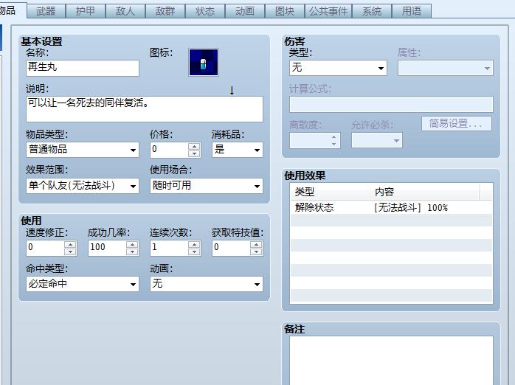Image resolution: width=515 pixels, height=385 pixels.
Task: Open the 伤害 类型 dropdown
Action: [338, 68]
